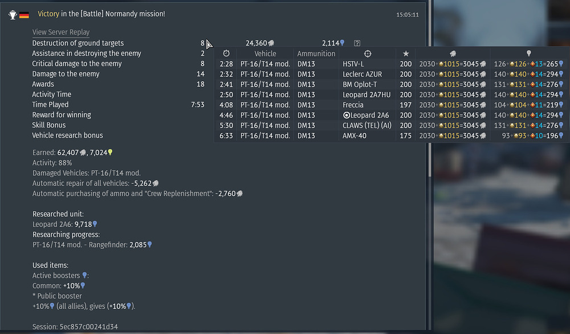Click the Silver Lions column header icon
570x334 pixels.
[453, 54]
